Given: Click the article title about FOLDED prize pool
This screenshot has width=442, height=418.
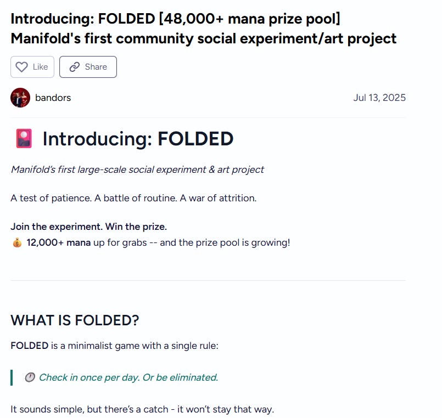Looking at the screenshot, I should point(203,29).
